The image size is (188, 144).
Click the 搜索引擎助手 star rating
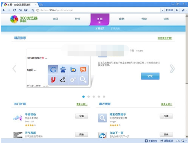click(x=115, y=125)
